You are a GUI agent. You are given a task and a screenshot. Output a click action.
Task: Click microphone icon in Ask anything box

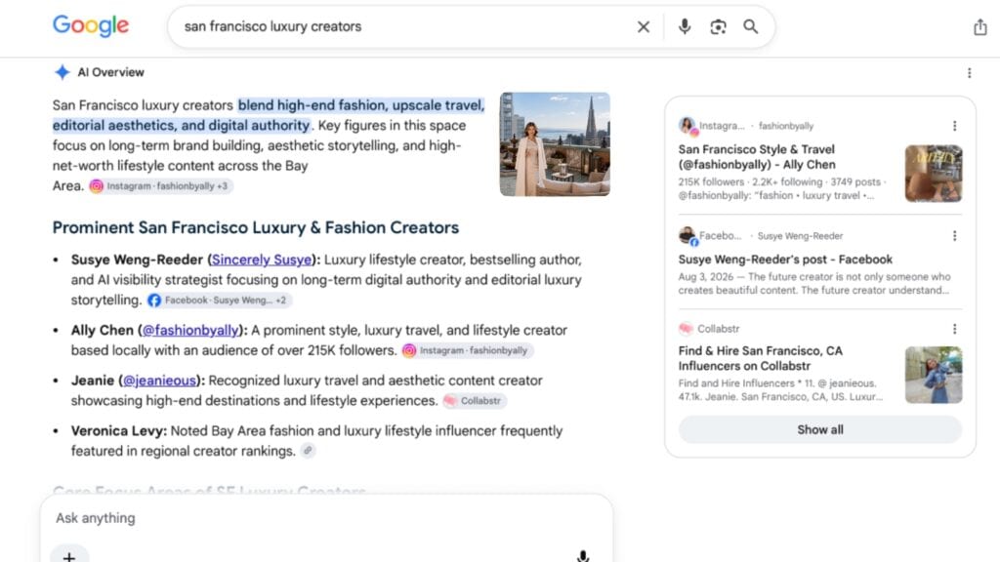582,555
